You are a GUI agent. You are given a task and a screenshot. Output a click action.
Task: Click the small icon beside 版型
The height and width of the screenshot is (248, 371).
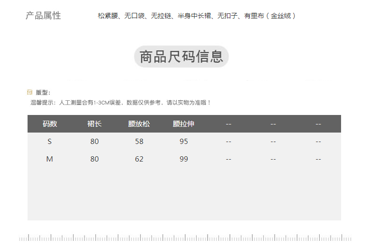tap(29, 92)
